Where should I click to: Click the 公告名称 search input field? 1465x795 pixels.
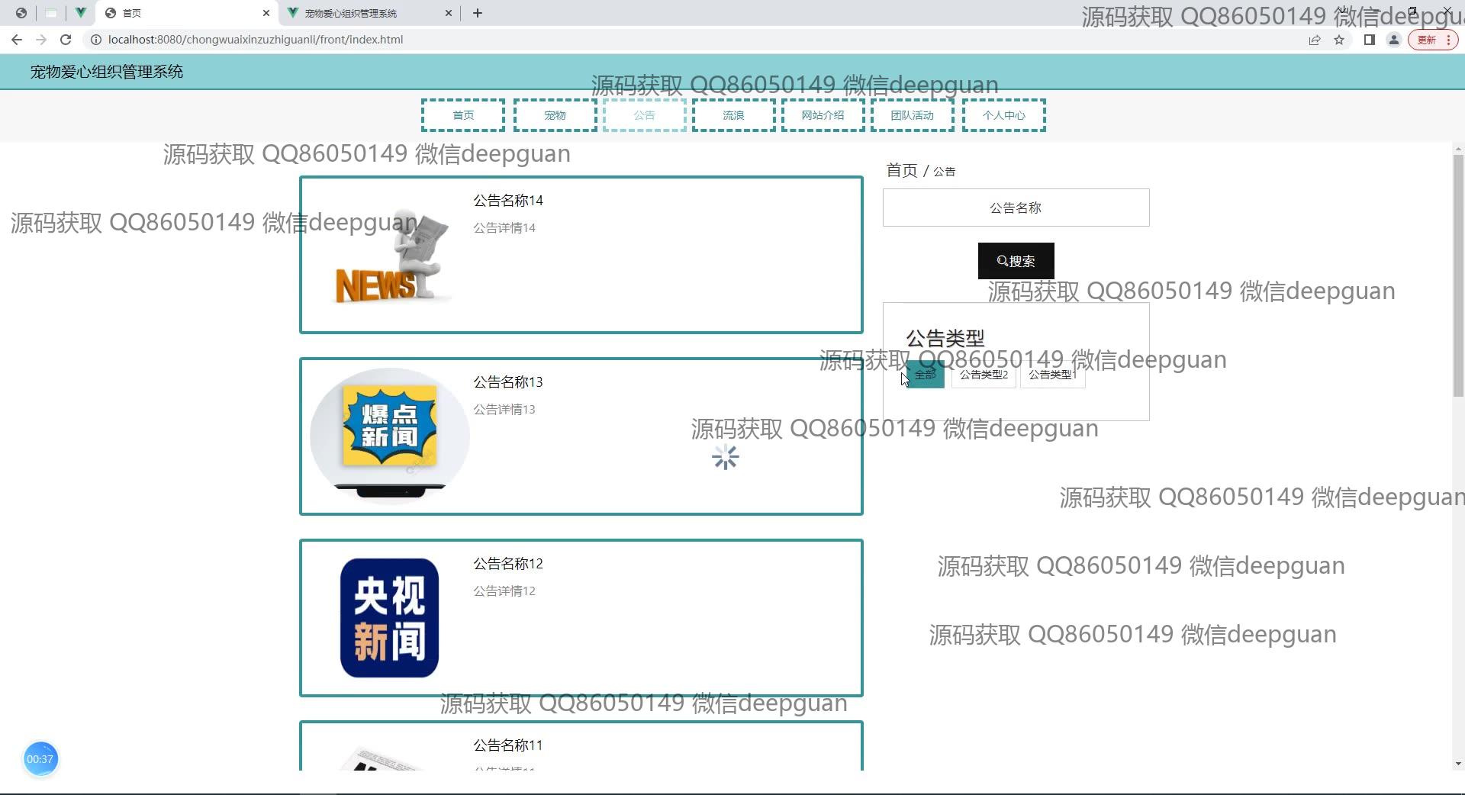tap(1016, 208)
